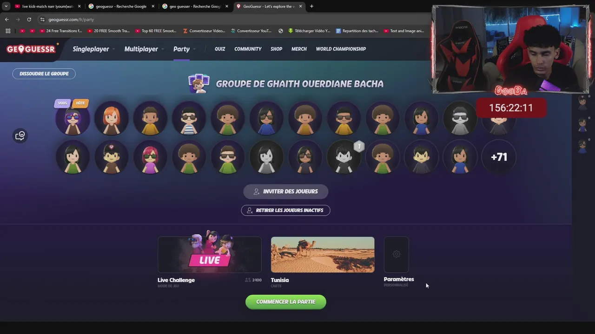The width and height of the screenshot is (595, 334).
Task: Open the Convertisseur Video bookmark
Action: 205,31
